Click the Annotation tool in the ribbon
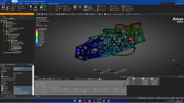This screenshot has width=184, height=103. [x=67, y=10]
